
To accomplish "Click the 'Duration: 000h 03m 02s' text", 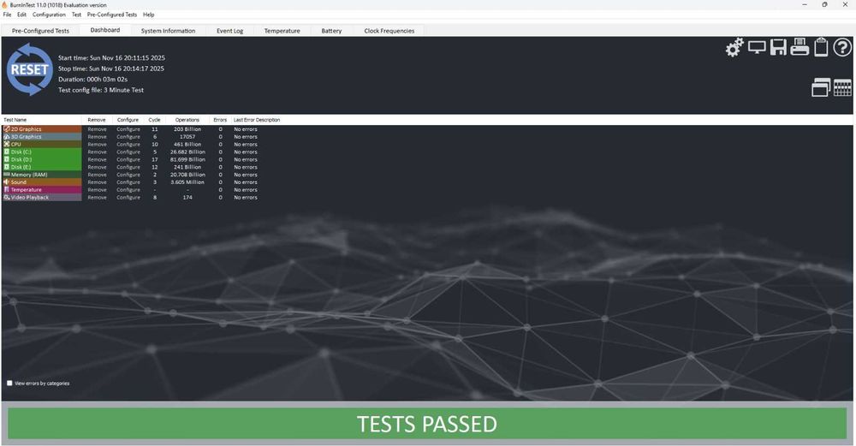I will point(92,79).
